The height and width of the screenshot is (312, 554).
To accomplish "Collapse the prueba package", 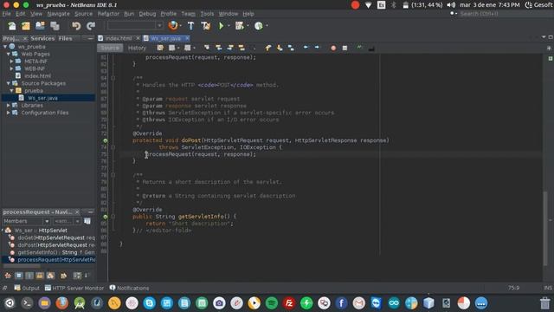I will click(x=11, y=90).
